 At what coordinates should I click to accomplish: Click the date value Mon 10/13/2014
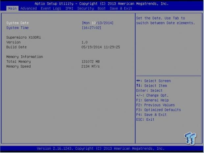click(x=98, y=23)
